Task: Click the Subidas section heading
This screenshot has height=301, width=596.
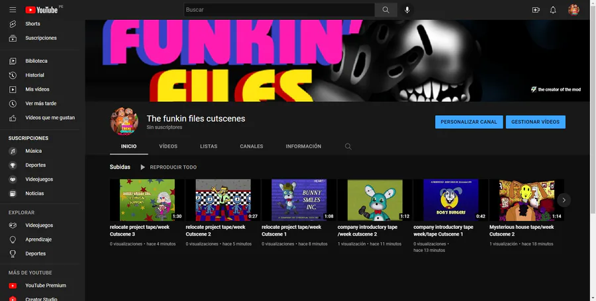Action: (x=120, y=167)
